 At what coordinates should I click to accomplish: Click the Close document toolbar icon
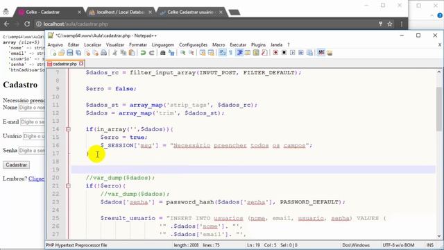pyautogui.click(x=87, y=53)
